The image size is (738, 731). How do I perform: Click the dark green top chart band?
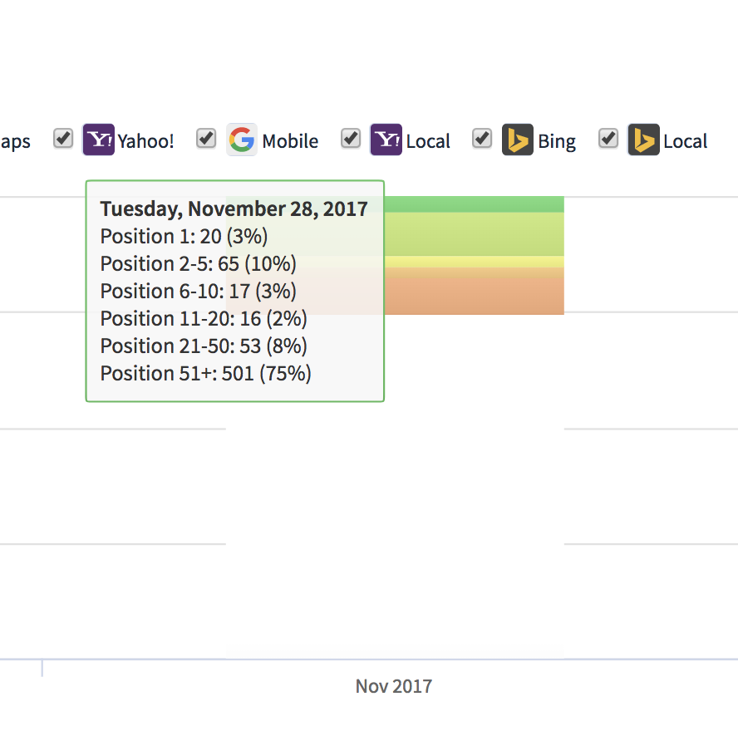[474, 204]
